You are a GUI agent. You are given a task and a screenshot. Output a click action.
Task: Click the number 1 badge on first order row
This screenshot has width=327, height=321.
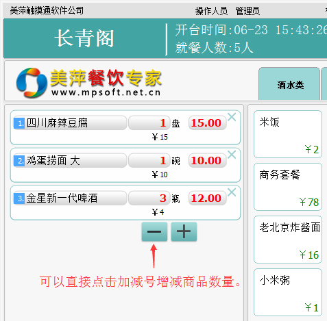tap(19, 123)
